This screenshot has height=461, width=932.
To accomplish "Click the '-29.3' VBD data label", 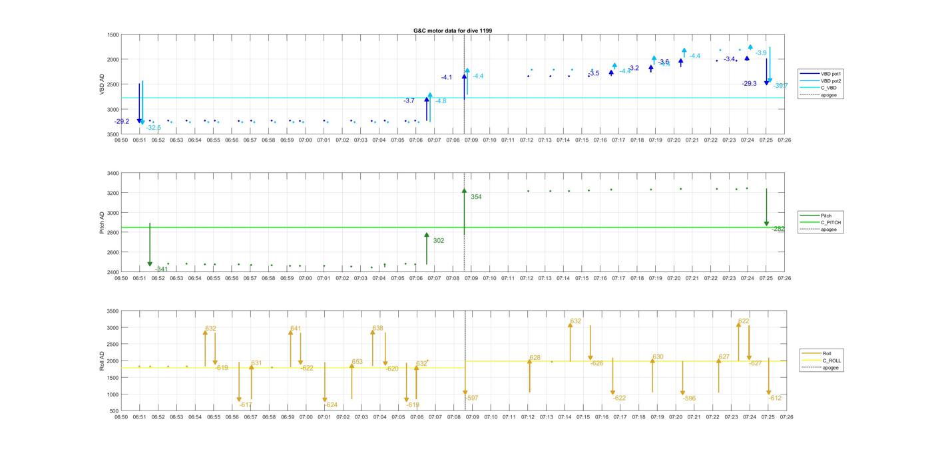I will (750, 84).
